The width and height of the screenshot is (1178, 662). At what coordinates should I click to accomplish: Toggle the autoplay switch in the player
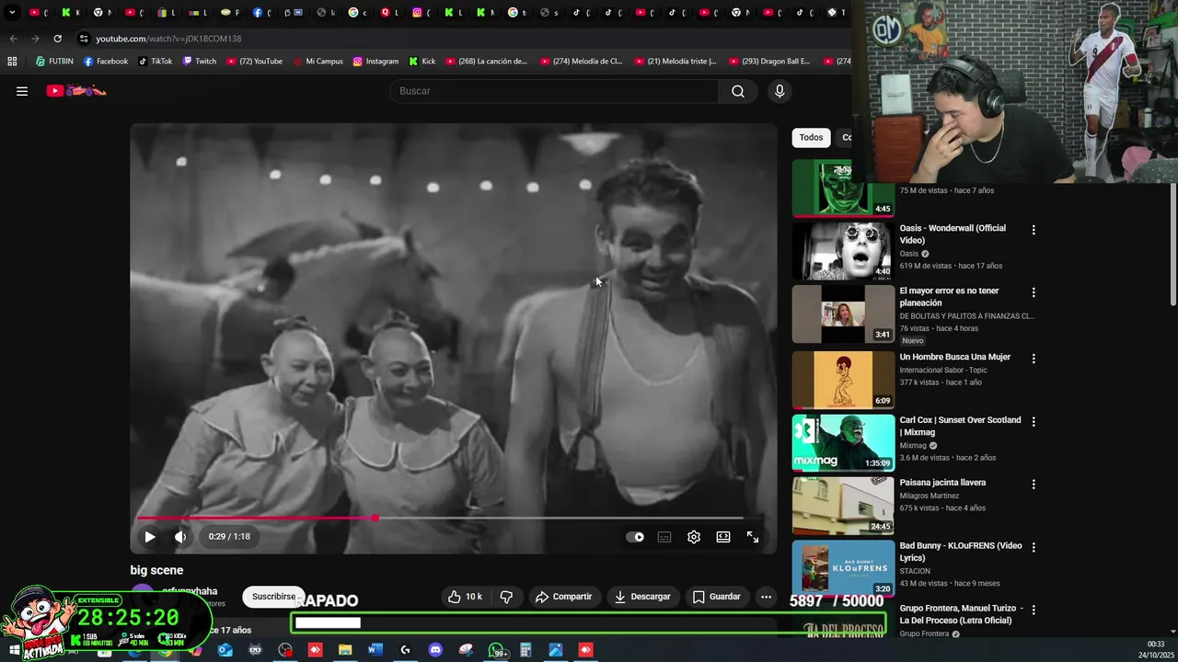pyautogui.click(x=635, y=537)
